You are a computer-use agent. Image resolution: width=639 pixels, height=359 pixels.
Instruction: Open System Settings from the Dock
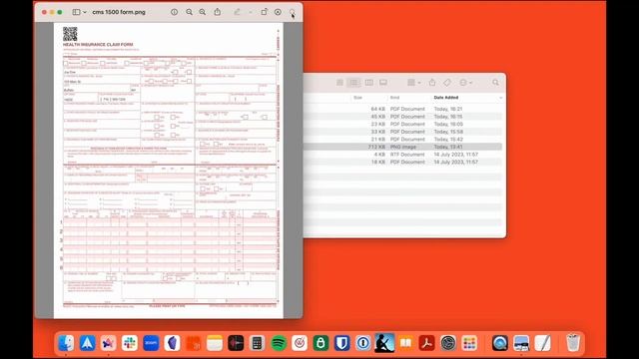(x=448, y=343)
